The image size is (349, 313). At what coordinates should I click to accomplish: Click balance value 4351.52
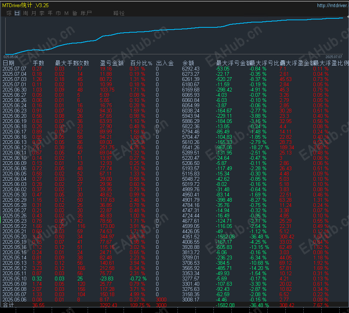191,237
